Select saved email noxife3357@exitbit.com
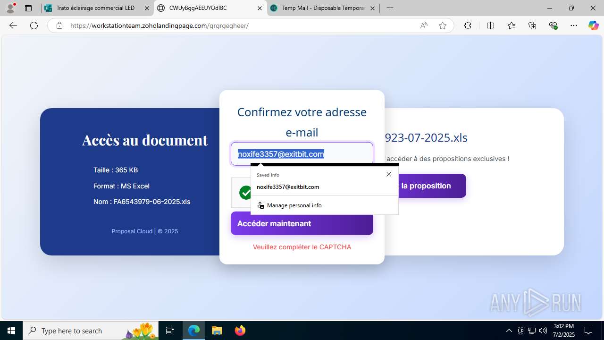The width and height of the screenshot is (604, 340). point(325,187)
